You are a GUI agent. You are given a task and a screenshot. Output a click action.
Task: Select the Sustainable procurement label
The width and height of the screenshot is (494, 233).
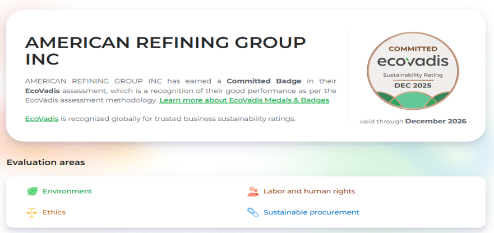pyautogui.click(x=311, y=212)
